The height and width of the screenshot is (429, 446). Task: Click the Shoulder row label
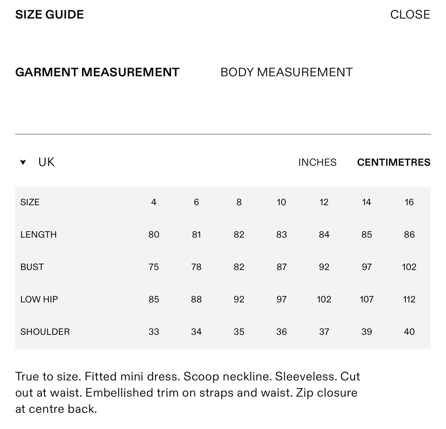(x=45, y=332)
